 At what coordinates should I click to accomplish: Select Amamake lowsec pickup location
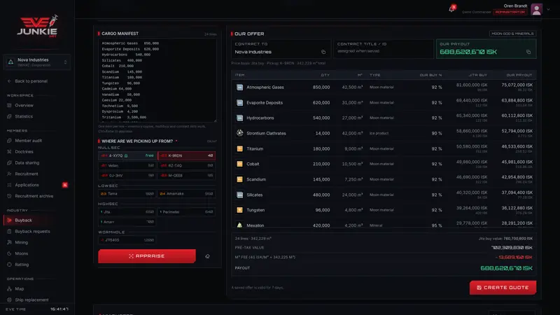click(x=186, y=194)
